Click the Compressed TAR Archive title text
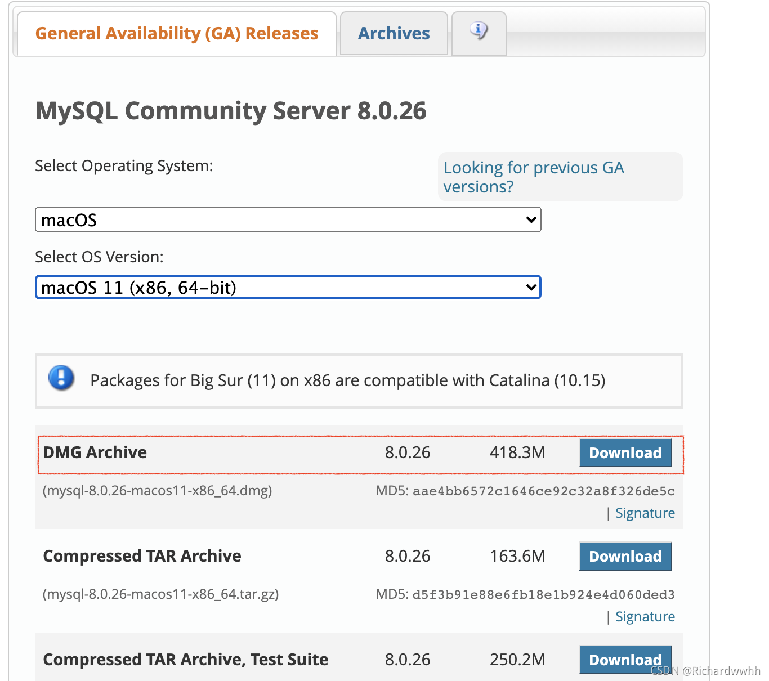 pos(142,556)
